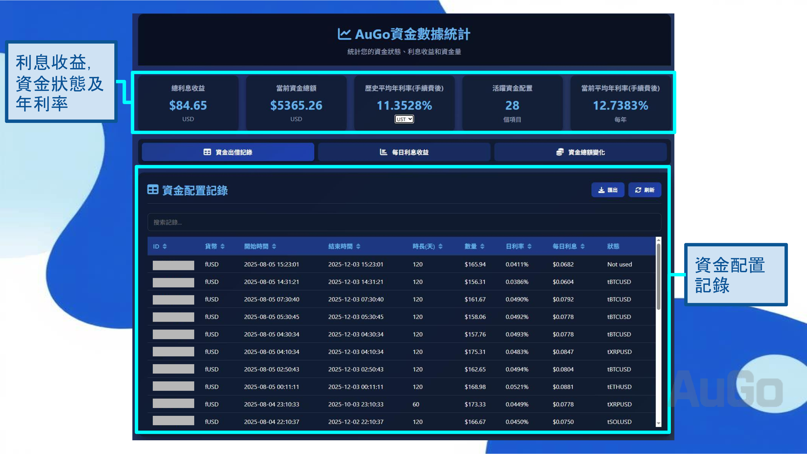Click amount $162.65 cell
The width and height of the screenshot is (807, 454).
[475, 369]
